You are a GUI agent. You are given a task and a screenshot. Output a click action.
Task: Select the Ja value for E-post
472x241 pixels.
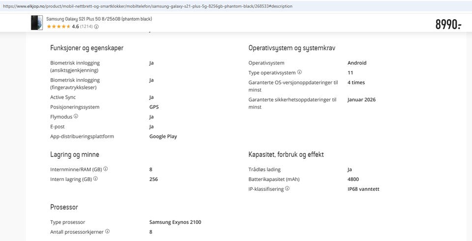(x=151, y=127)
